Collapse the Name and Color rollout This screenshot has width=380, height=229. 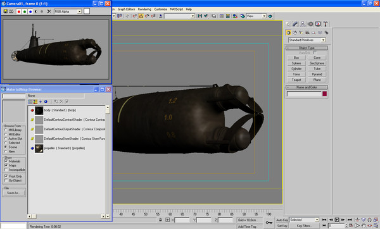tap(307, 87)
